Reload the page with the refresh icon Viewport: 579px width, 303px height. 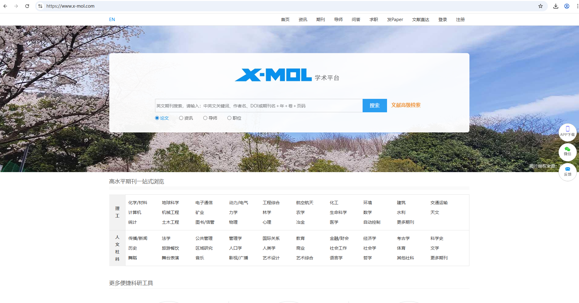pos(27,6)
